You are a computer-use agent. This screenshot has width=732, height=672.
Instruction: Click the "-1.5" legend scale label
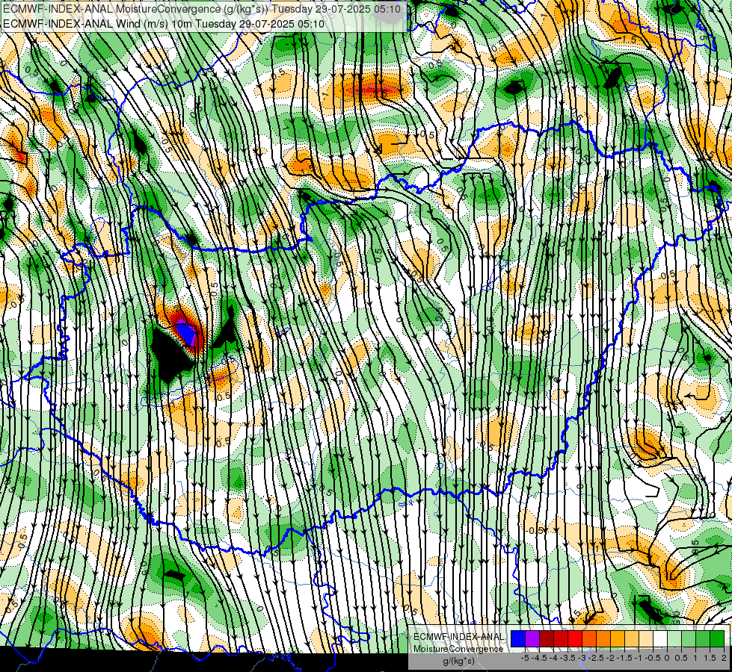coord(624,658)
